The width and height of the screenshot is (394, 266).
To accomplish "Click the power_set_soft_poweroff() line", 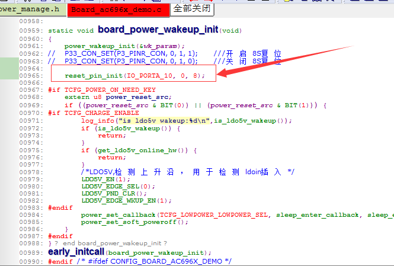I will click(x=134, y=222).
